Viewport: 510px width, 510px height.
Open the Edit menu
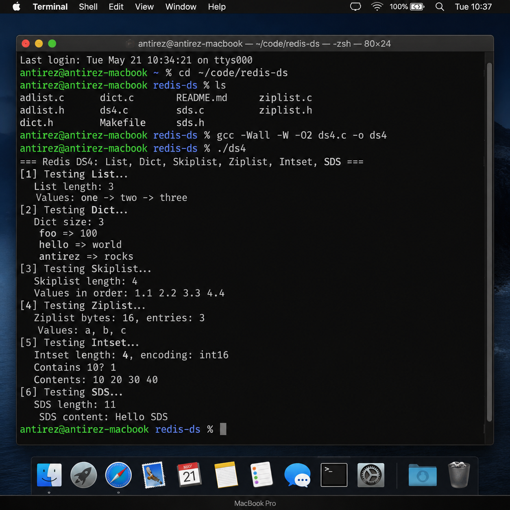click(x=116, y=7)
